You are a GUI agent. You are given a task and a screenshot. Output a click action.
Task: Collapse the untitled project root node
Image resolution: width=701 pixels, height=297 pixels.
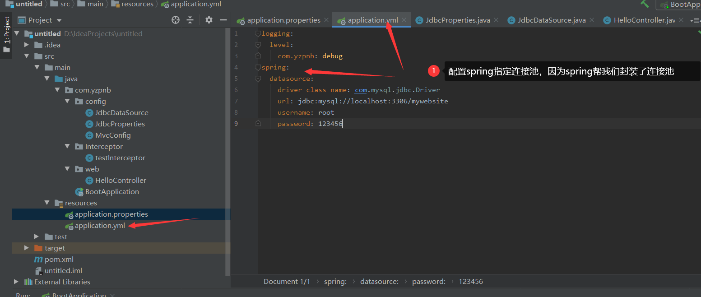click(17, 33)
